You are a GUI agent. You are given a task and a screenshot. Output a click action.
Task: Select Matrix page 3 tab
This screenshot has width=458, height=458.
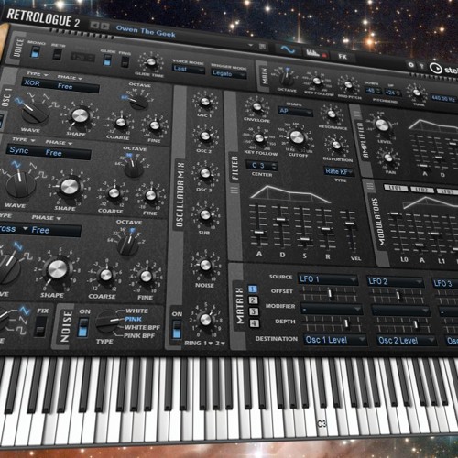254,311
